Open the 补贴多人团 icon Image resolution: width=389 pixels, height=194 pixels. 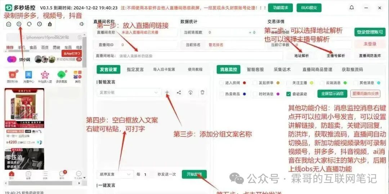pos(45,75)
